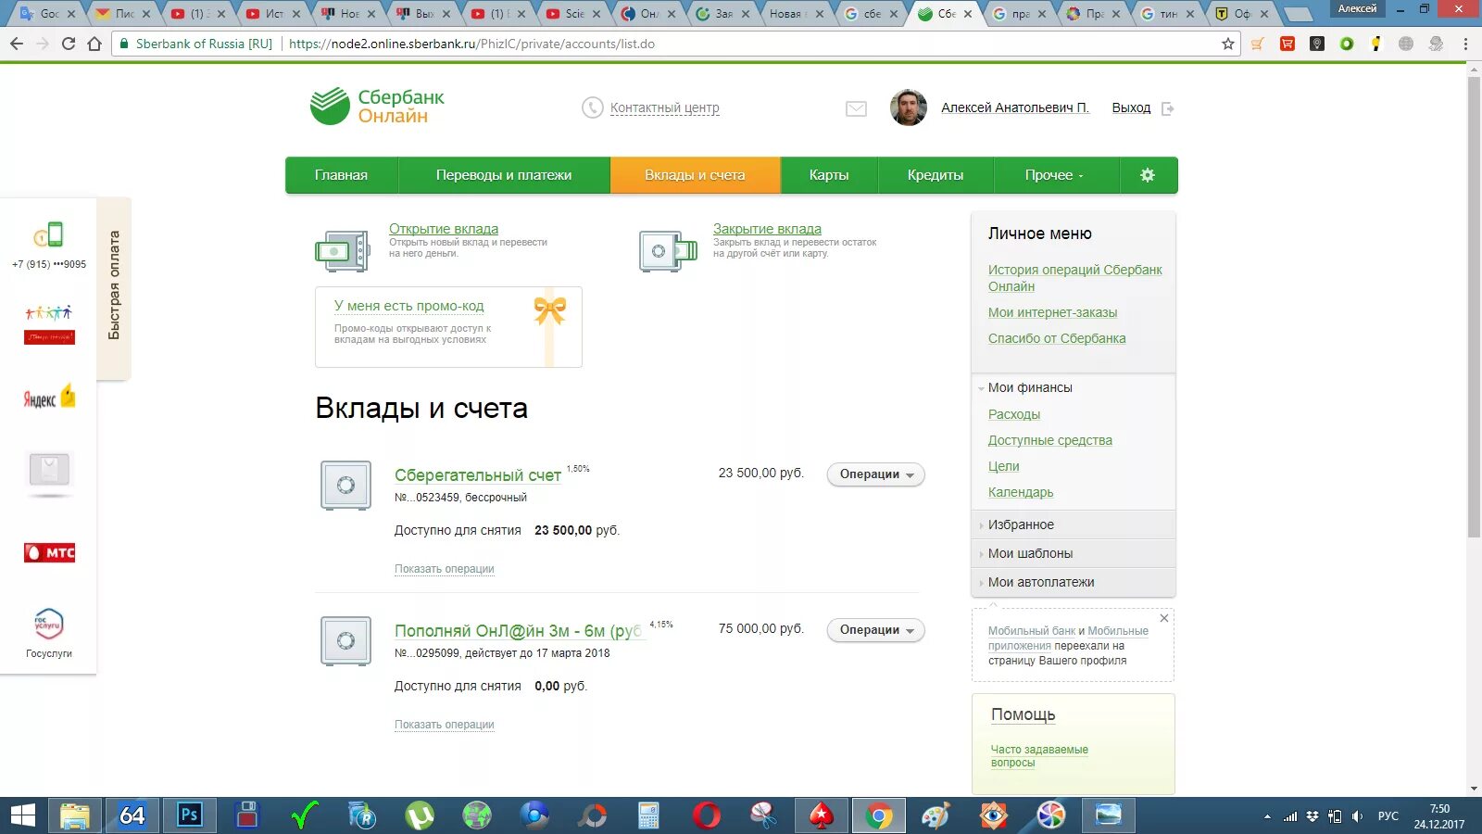Toggle the Быстрая оплата side panel tab

coord(114,287)
